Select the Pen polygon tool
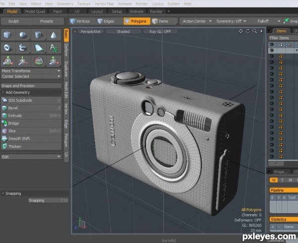This screenshot has height=243, width=298. pos(38,48)
